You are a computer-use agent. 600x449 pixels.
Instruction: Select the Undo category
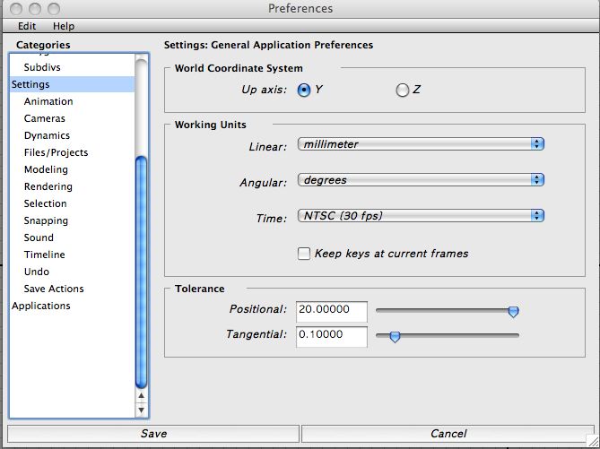point(72,272)
